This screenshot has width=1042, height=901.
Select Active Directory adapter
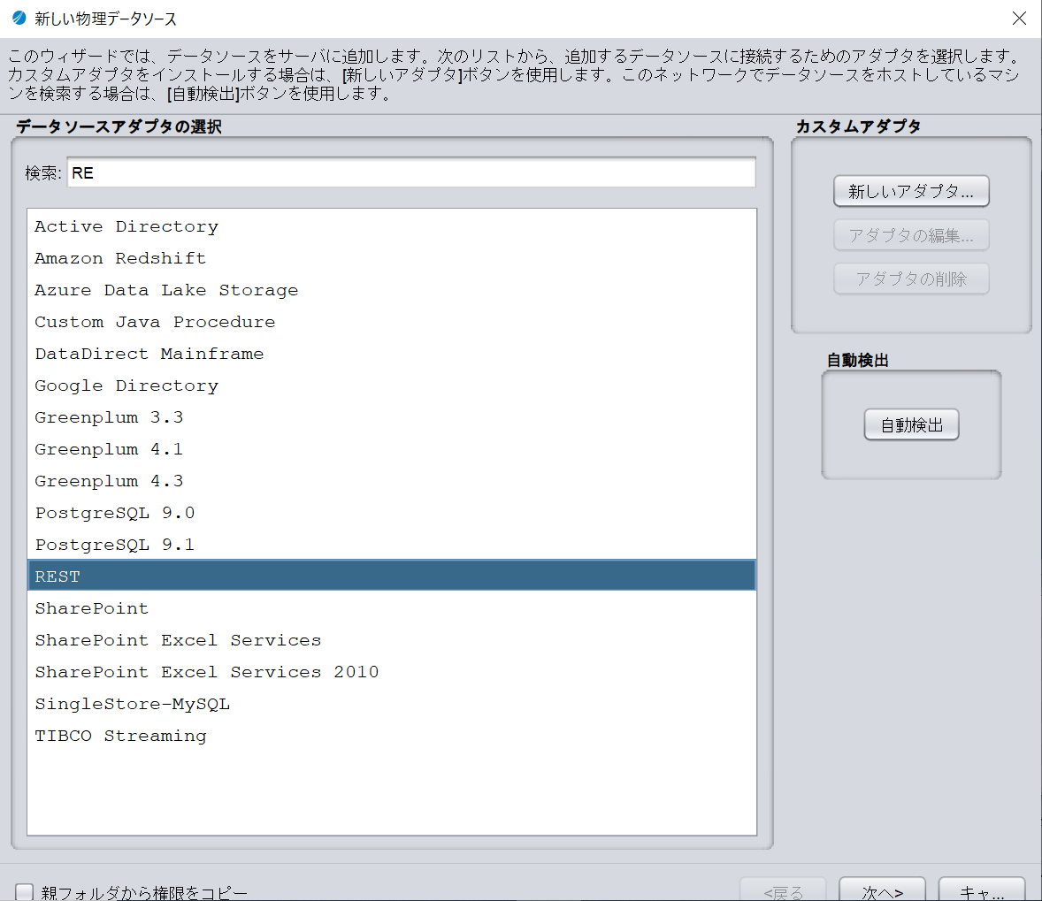(392, 226)
